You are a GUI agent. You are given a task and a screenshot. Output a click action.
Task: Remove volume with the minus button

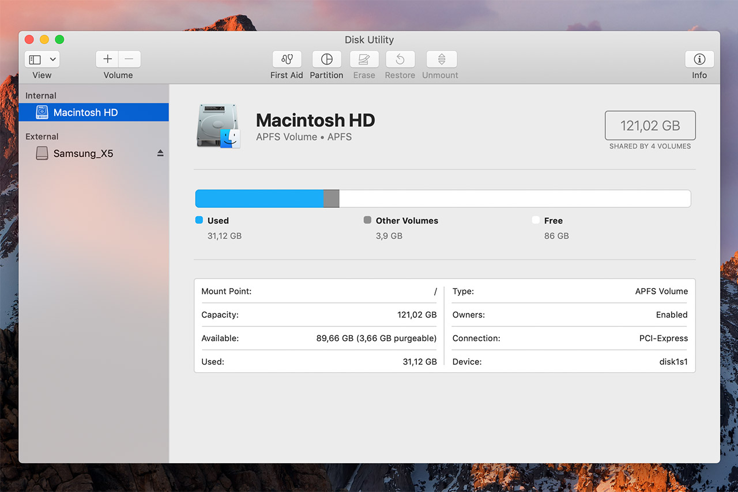click(129, 59)
